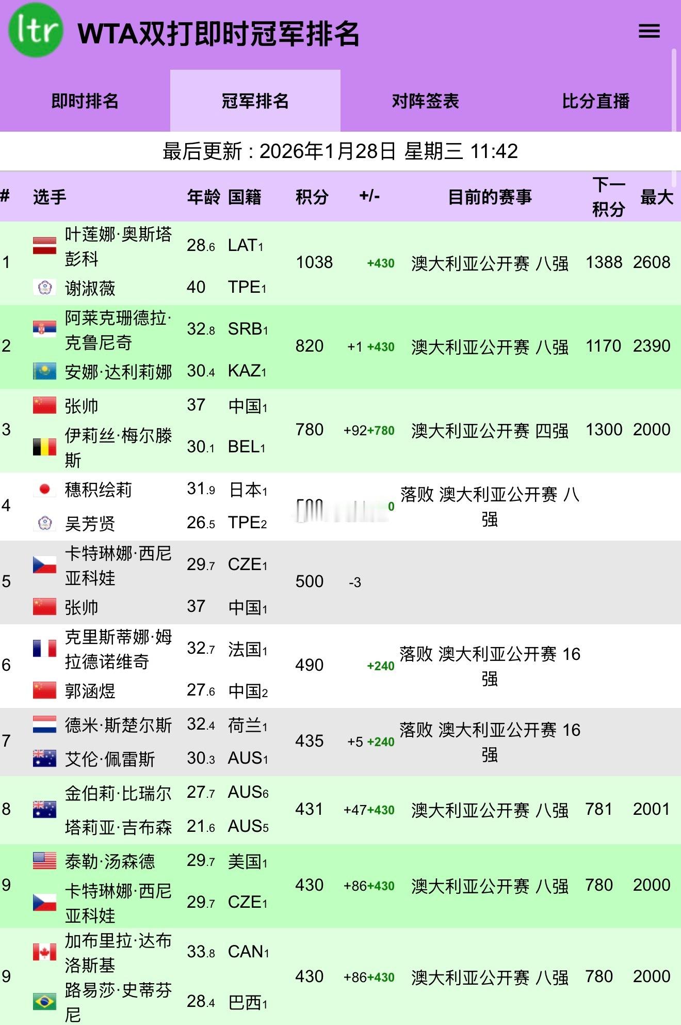Click the WTA双打即时冠军排名 title
This screenshot has width=681, height=1025.
(x=218, y=34)
